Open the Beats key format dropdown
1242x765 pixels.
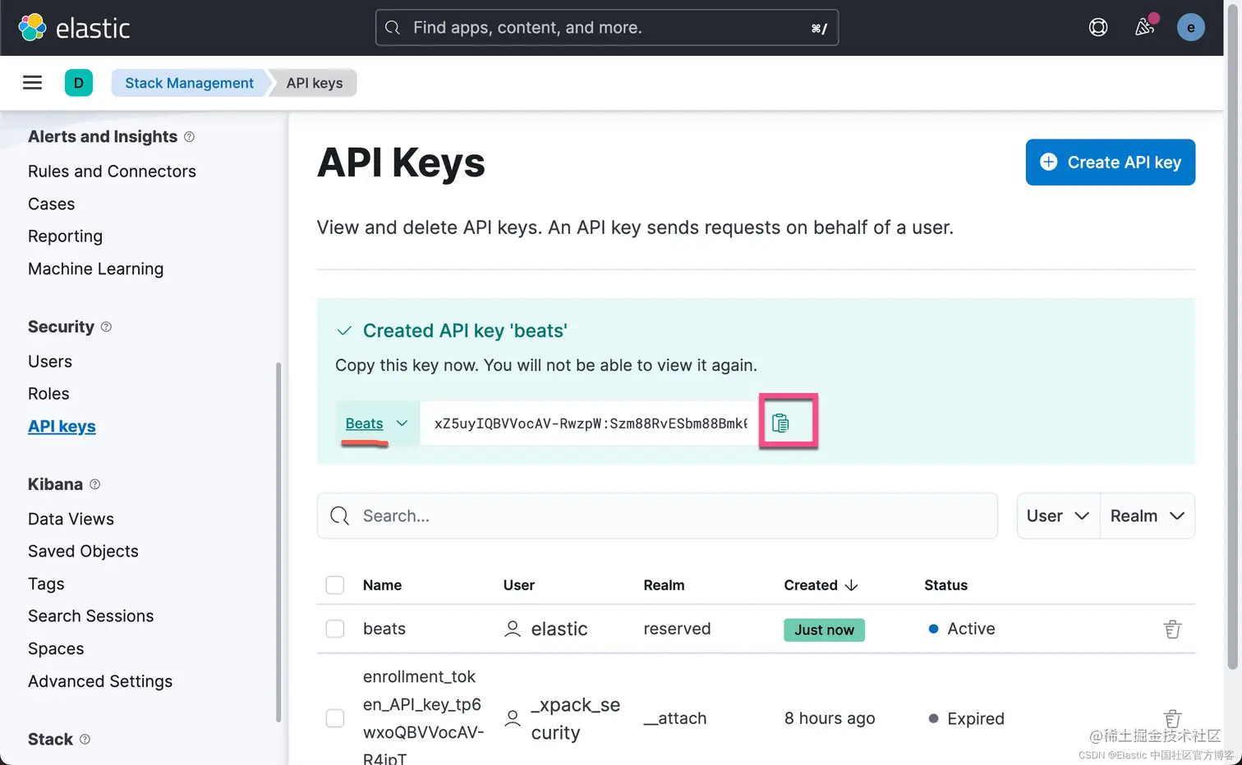coord(377,424)
